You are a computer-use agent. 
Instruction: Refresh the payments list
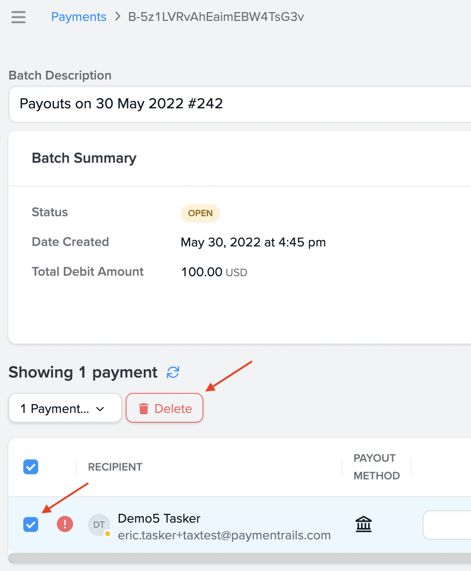click(173, 372)
